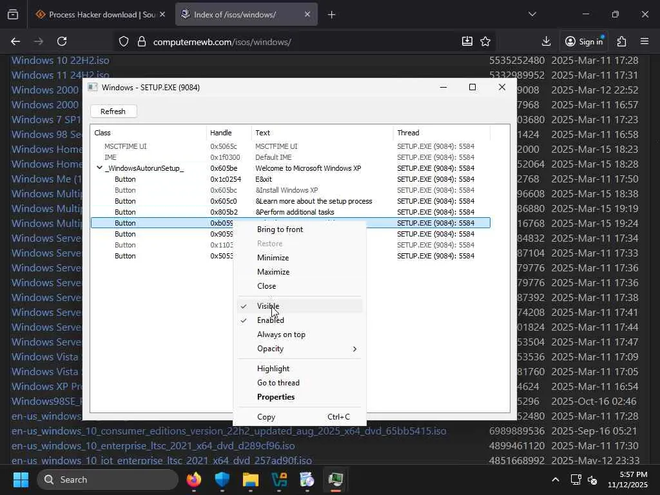This screenshot has height=495, width=660.
Task: Reload the page with refresh icon
Action: click(x=62, y=41)
